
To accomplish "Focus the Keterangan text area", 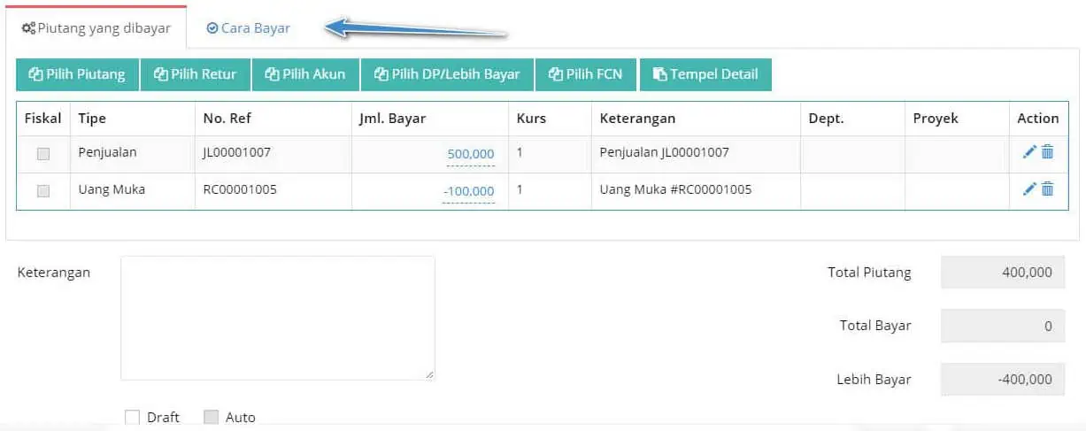I will (x=278, y=319).
